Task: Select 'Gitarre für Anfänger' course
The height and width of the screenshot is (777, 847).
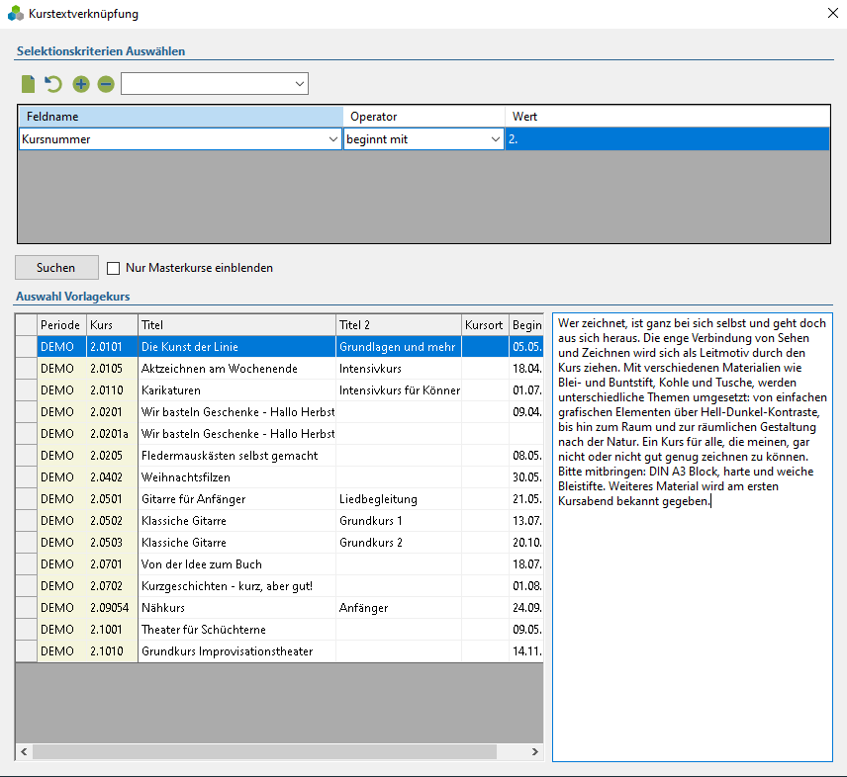Action: (x=279, y=499)
